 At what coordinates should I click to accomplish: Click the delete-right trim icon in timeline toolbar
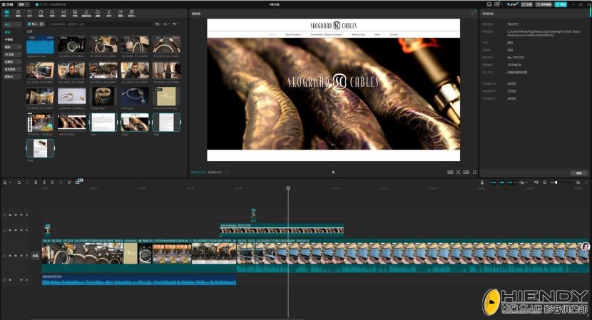(x=52, y=182)
